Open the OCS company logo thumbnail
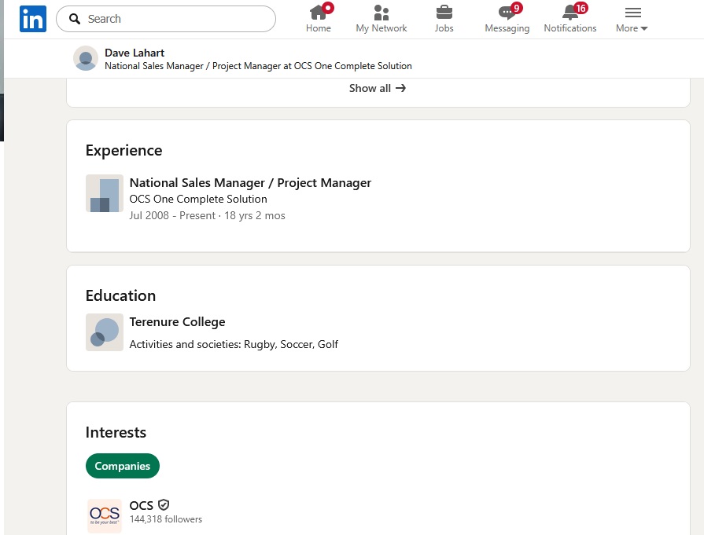704x535 pixels. pos(105,515)
